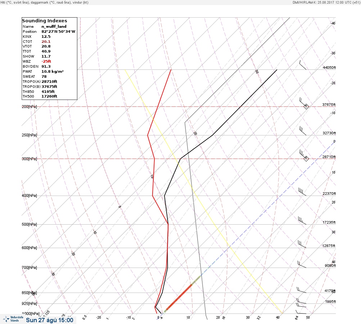Click the "Sounding Indexes" box title
Screen dimensions: 361x324
tap(44, 21)
